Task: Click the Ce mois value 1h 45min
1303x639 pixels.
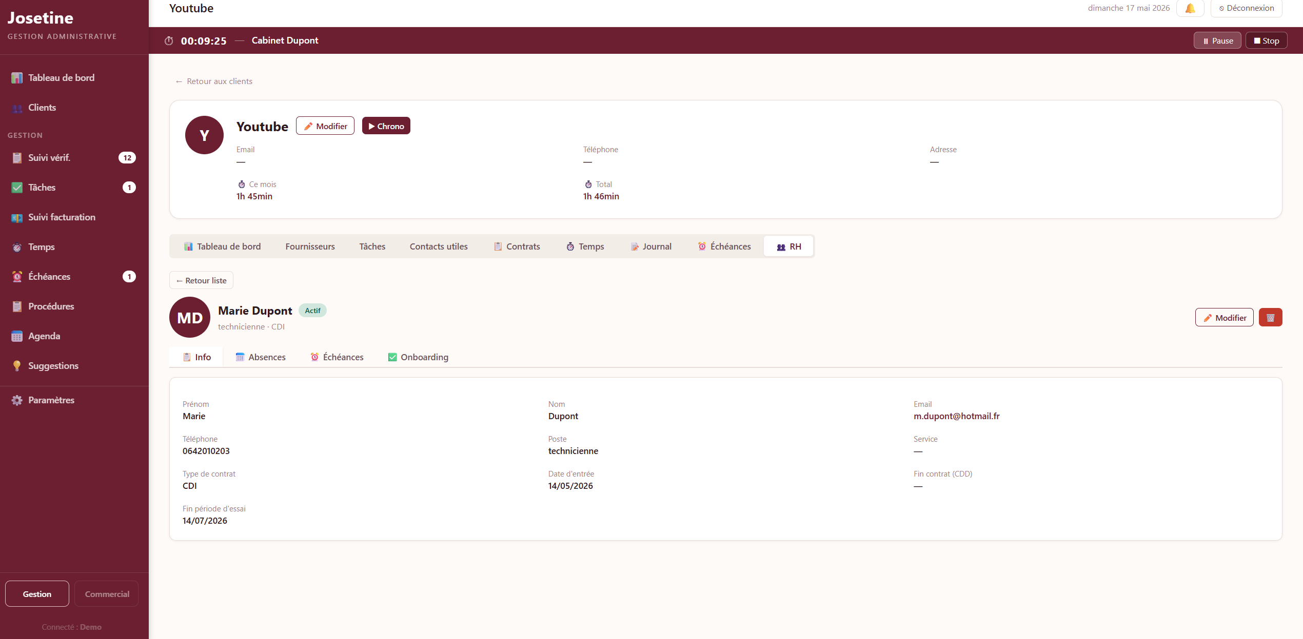Action: (x=254, y=196)
